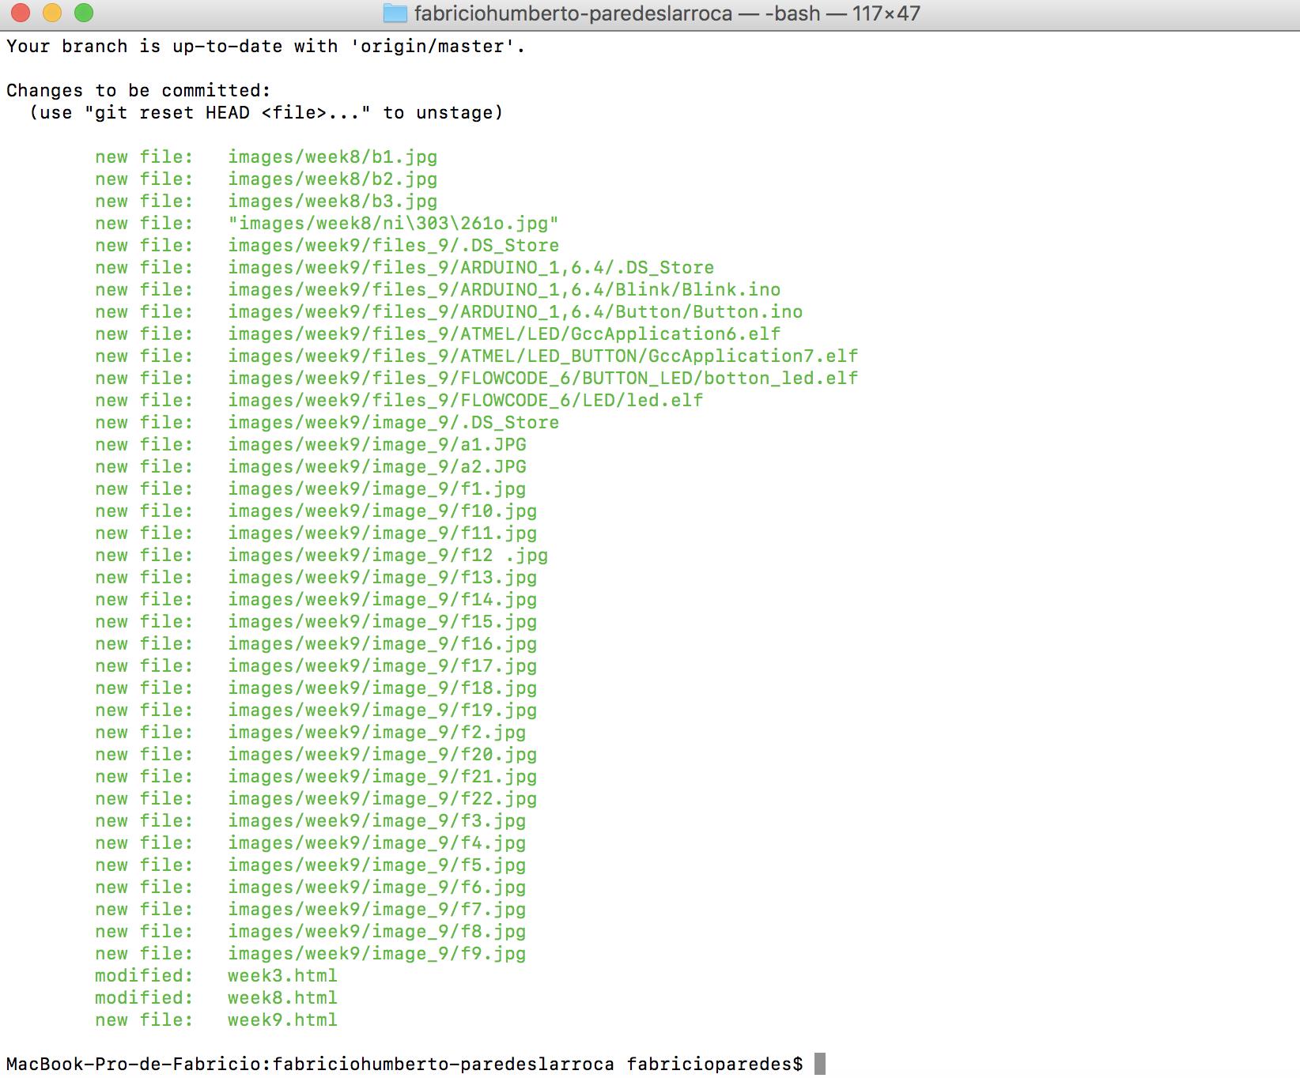Click images/week9/image_9/.DS_Store path
This screenshot has height=1078, width=1300.
(x=394, y=423)
